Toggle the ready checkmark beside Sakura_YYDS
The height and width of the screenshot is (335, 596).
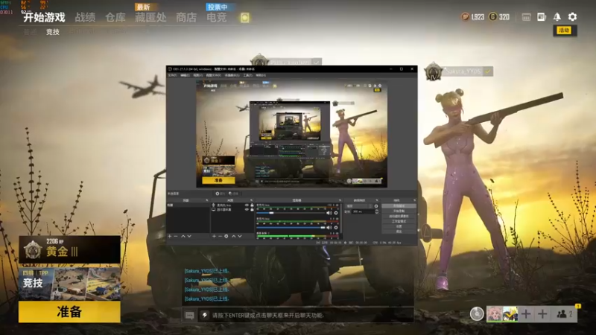click(488, 71)
